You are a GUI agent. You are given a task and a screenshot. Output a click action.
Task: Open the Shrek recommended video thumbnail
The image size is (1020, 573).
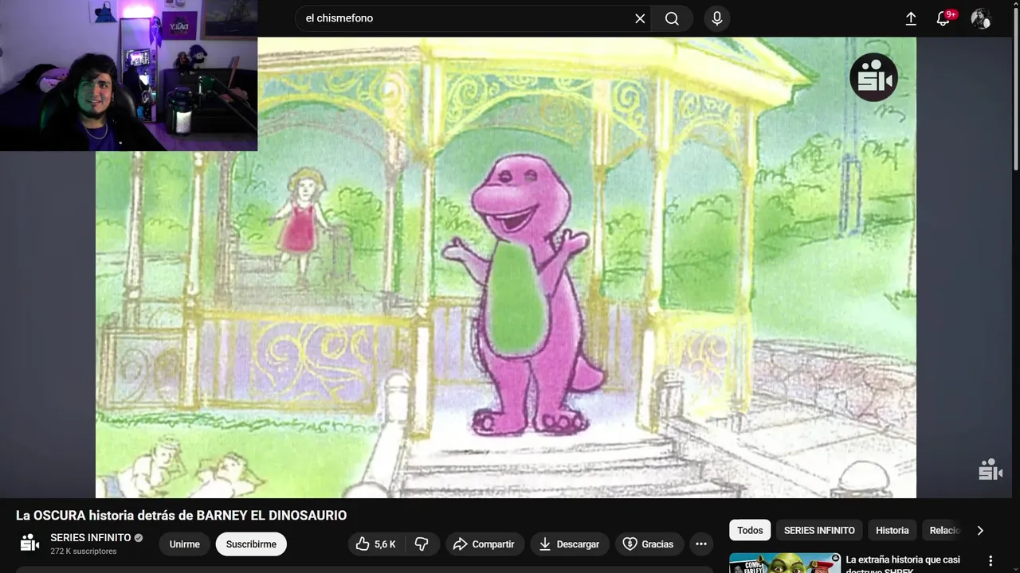[x=785, y=563]
